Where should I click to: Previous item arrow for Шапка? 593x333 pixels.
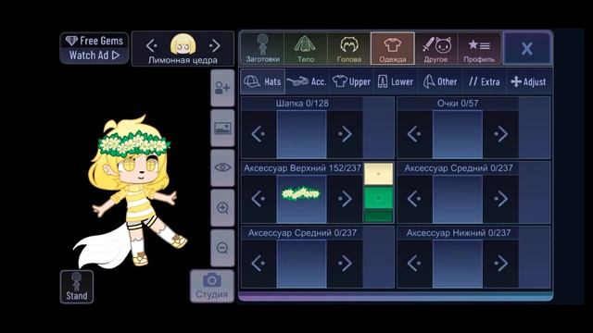[x=259, y=134]
